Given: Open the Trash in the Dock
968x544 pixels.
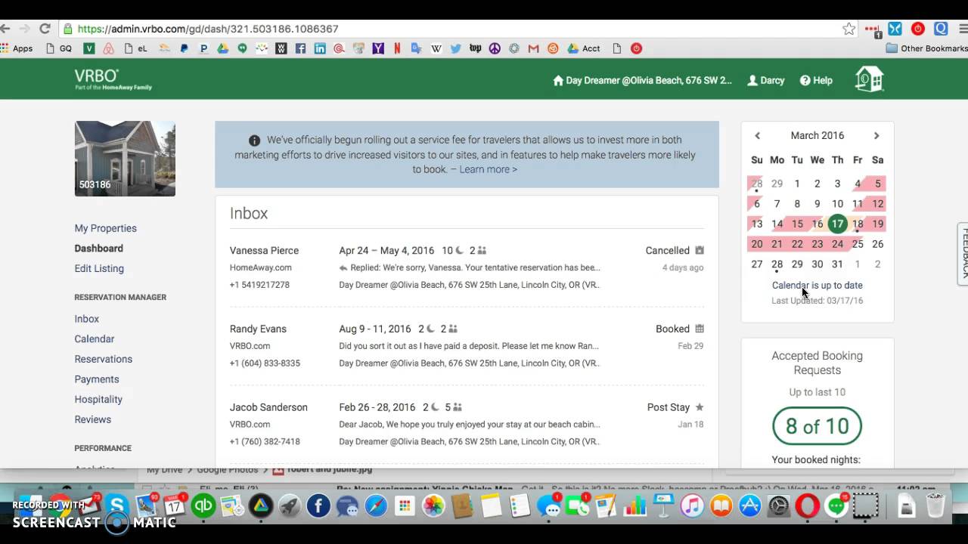Looking at the screenshot, I should [x=935, y=505].
